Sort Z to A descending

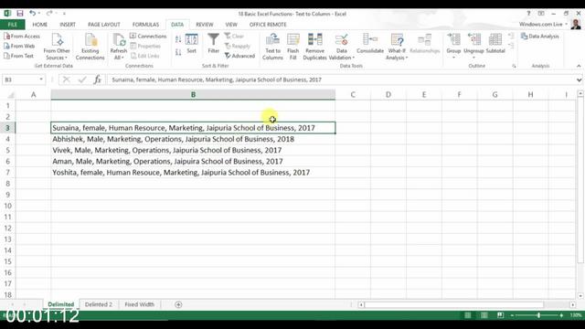click(x=178, y=52)
